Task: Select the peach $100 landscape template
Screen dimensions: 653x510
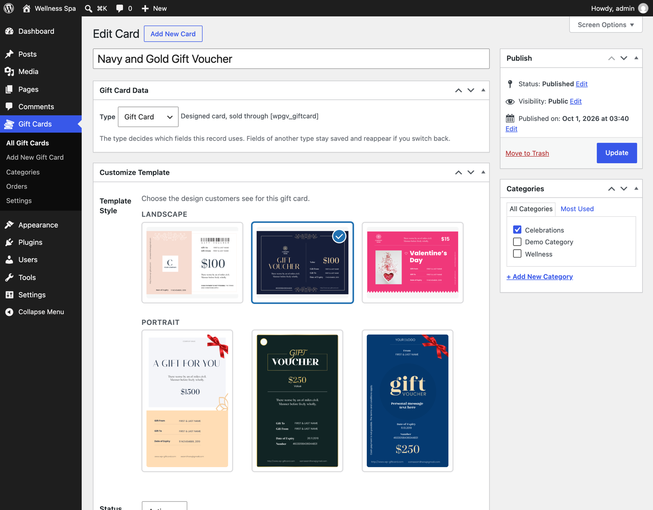Action: [192, 263]
